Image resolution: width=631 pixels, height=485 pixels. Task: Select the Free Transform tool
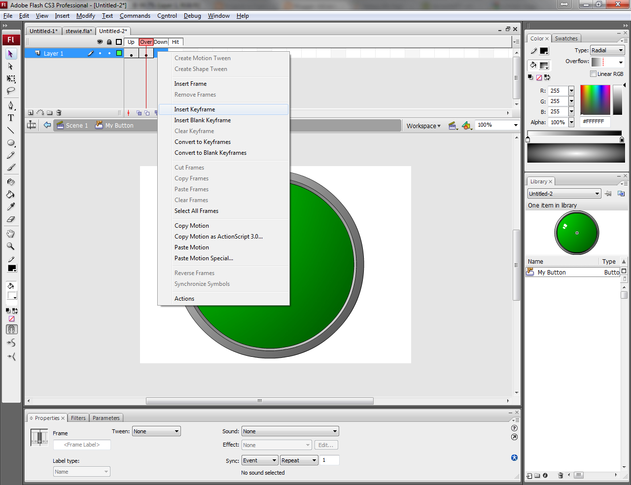click(10, 79)
